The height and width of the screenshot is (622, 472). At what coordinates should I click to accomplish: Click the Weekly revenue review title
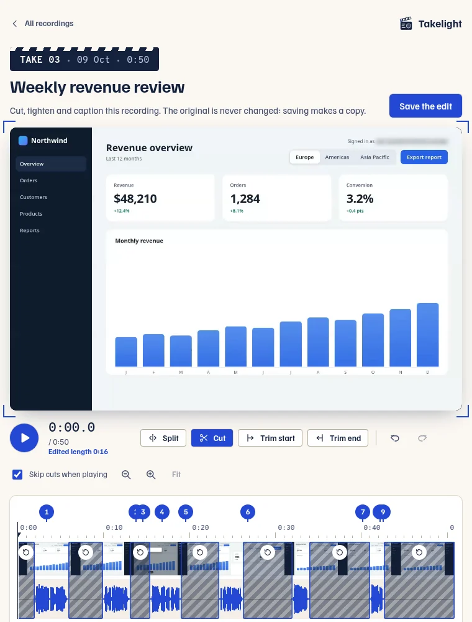click(97, 87)
